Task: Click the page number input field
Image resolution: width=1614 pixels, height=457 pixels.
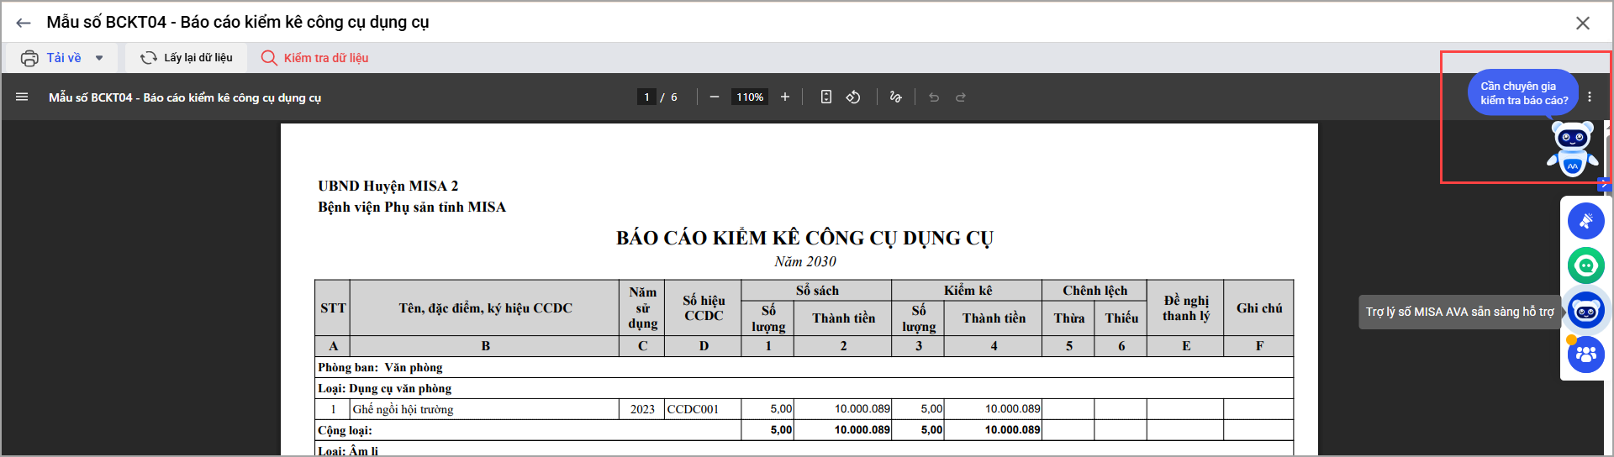Action: tap(646, 97)
